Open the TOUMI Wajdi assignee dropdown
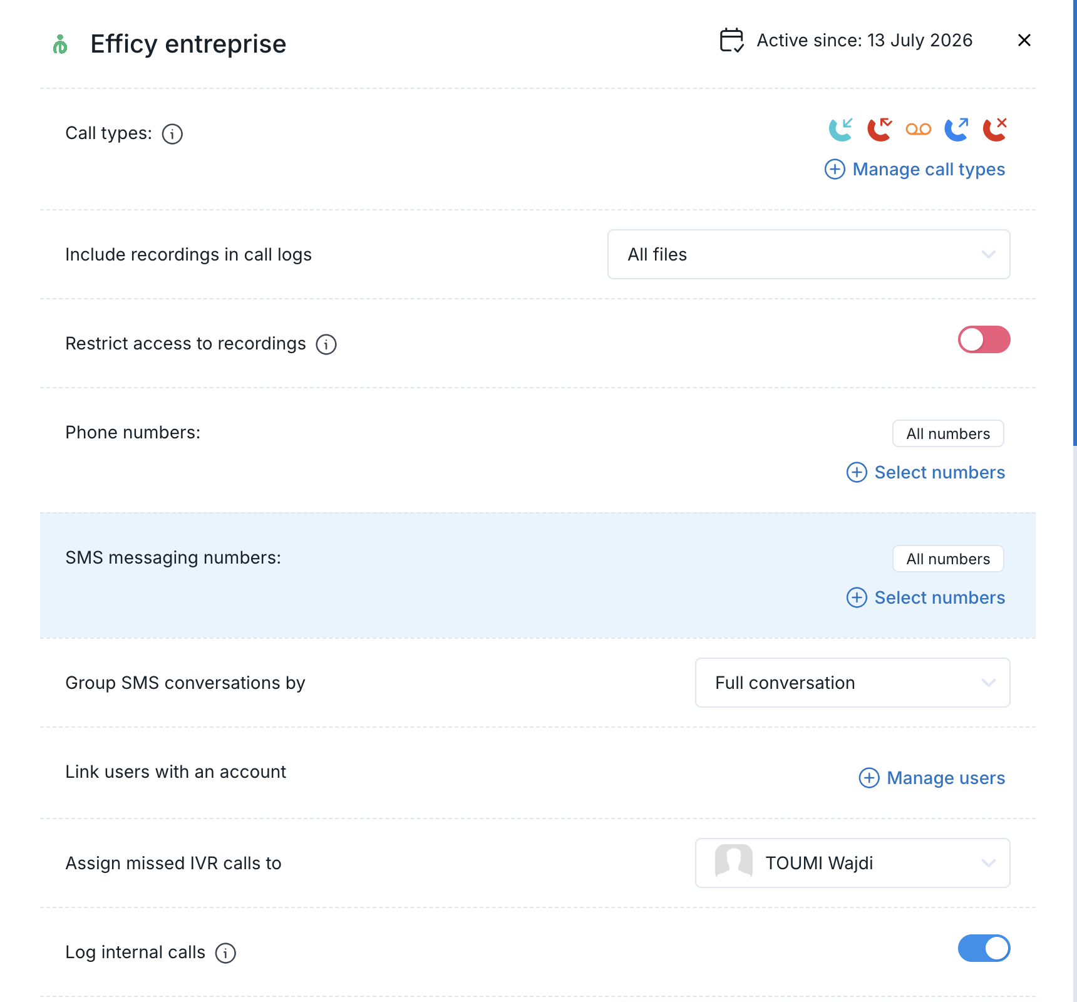The width and height of the screenshot is (1077, 1002). [x=852, y=863]
